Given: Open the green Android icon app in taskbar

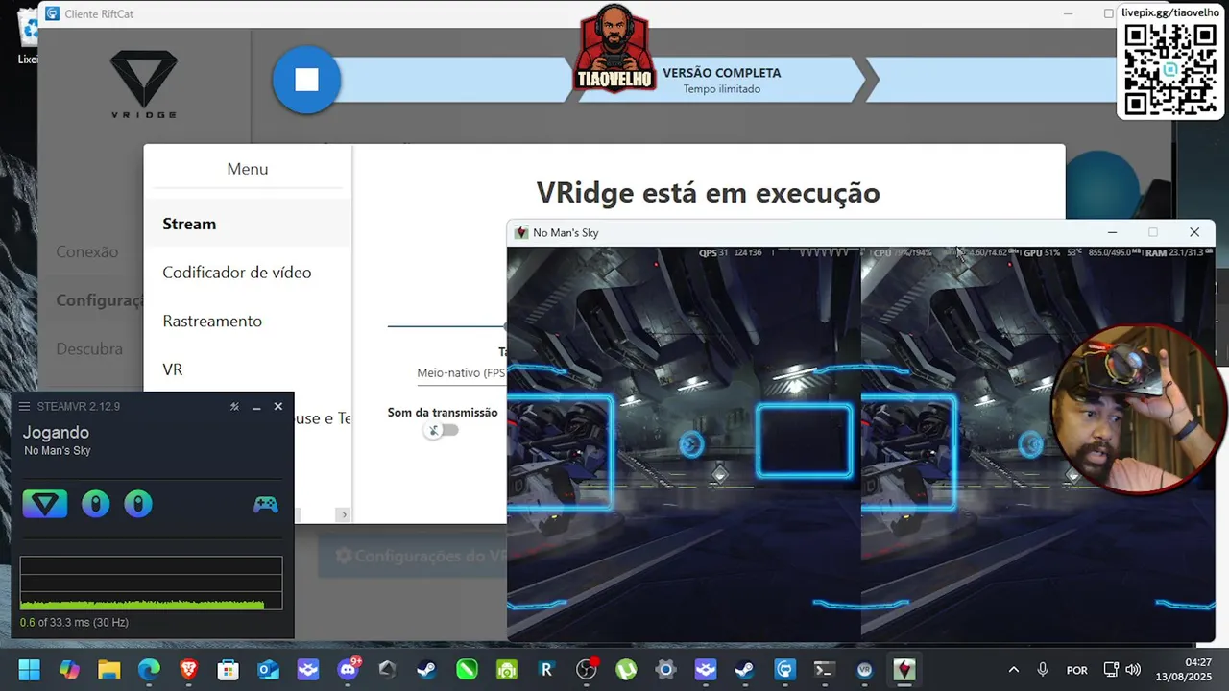Looking at the screenshot, I should point(507,670).
